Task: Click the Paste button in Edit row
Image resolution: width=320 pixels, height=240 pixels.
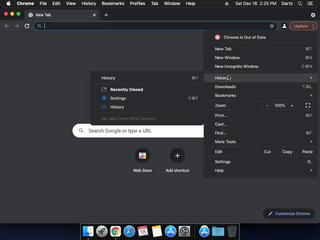Action: click(307, 152)
